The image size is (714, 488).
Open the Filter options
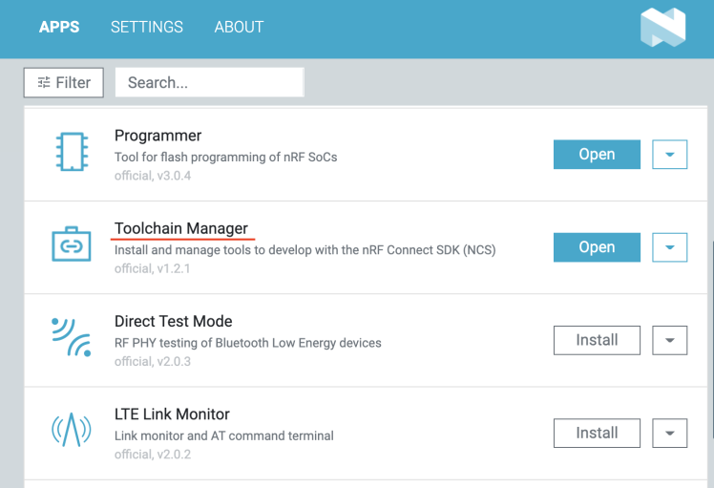coord(64,82)
